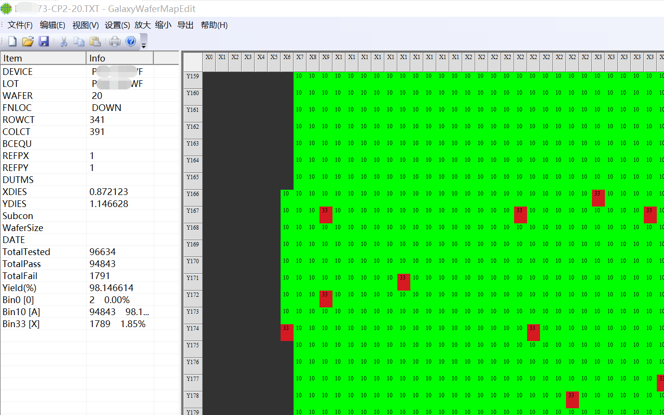Print the wafer map
Screen dimensions: 664x415
point(115,41)
